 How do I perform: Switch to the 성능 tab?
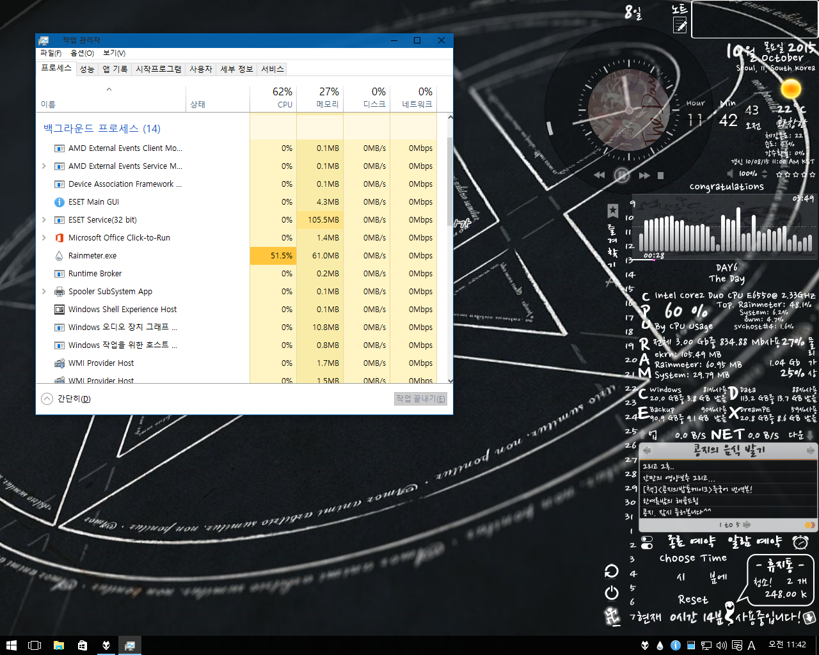(x=87, y=69)
